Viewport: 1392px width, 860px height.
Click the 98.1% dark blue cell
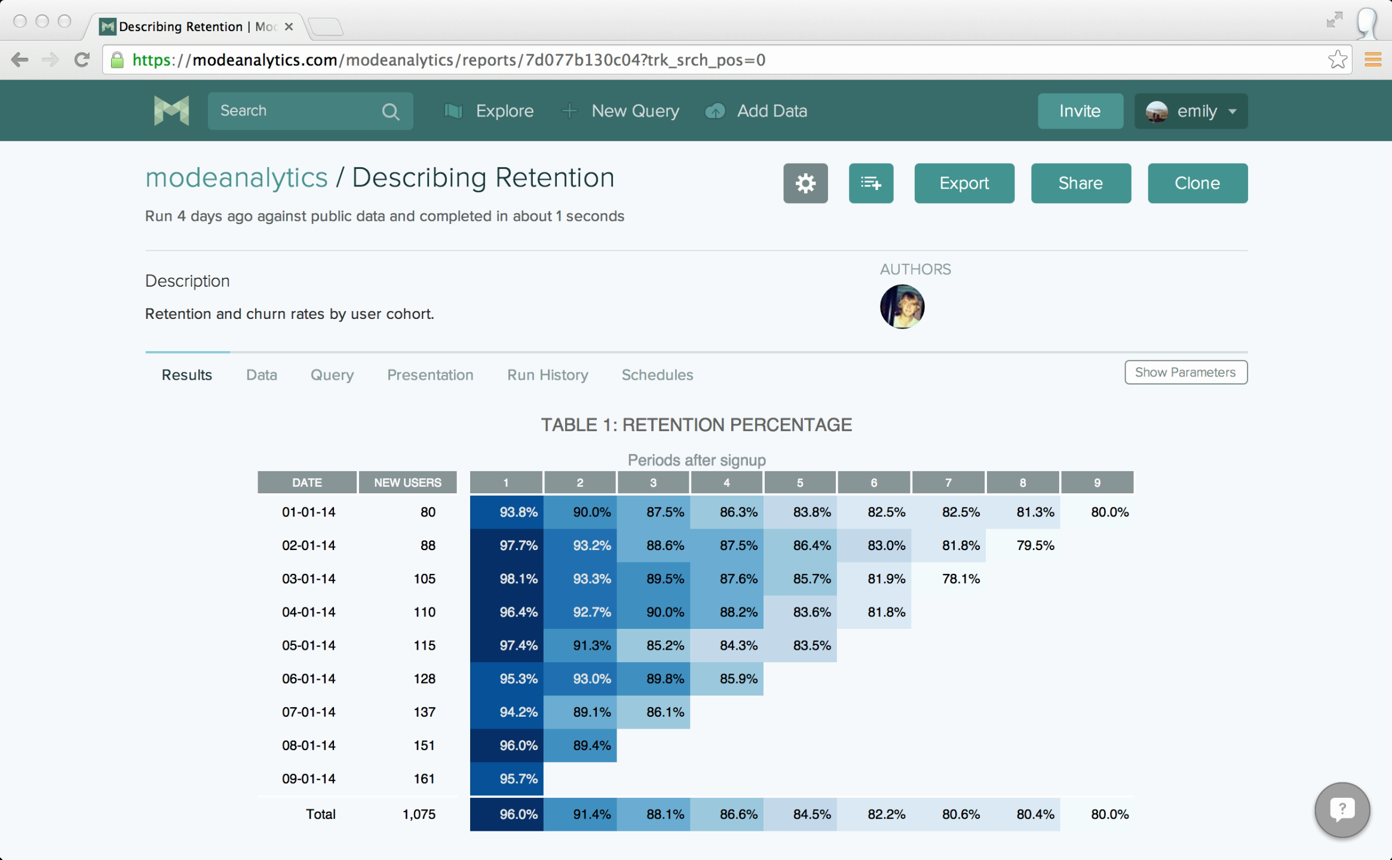pos(507,579)
